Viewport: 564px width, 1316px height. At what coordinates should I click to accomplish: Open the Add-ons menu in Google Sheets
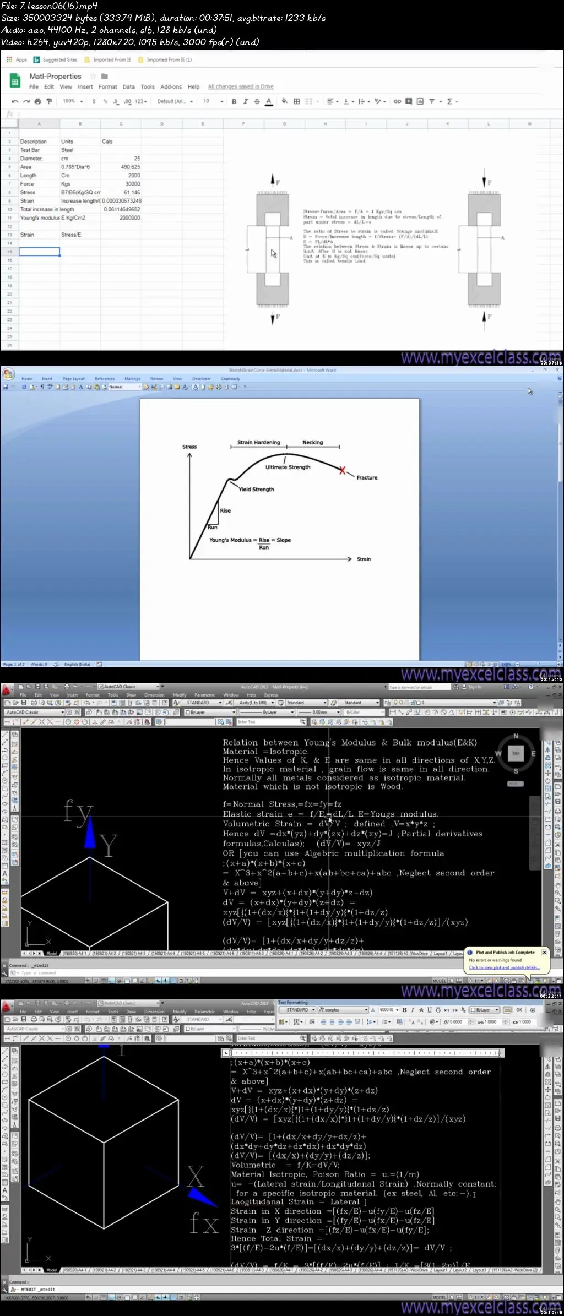pos(171,87)
